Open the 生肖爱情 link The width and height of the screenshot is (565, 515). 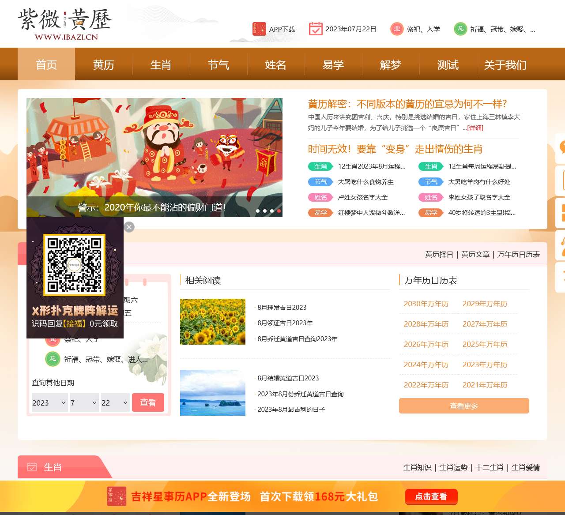(526, 467)
